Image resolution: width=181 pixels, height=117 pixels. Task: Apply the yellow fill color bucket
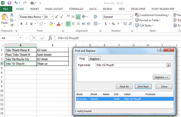[x=51, y=24]
